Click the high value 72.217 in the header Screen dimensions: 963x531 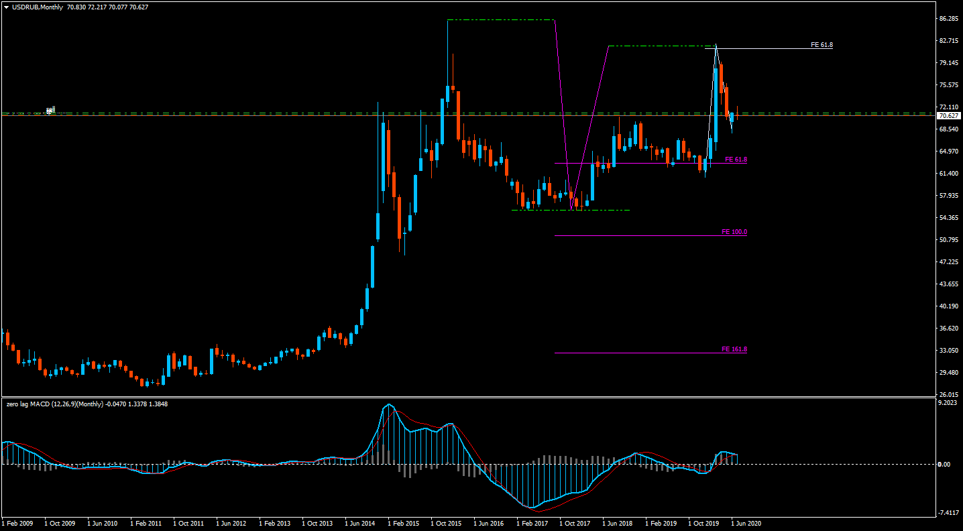pos(98,7)
